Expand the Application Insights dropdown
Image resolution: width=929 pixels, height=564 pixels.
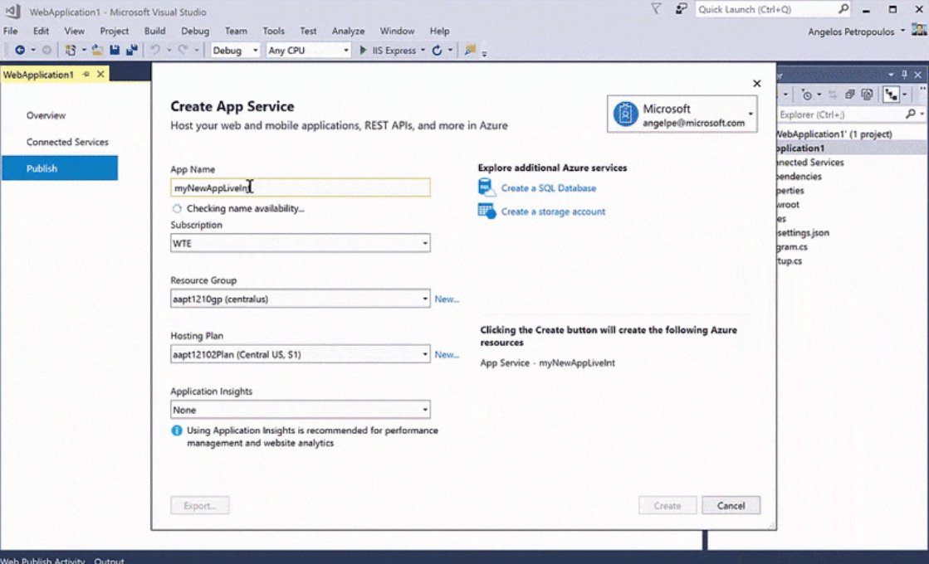click(300, 410)
